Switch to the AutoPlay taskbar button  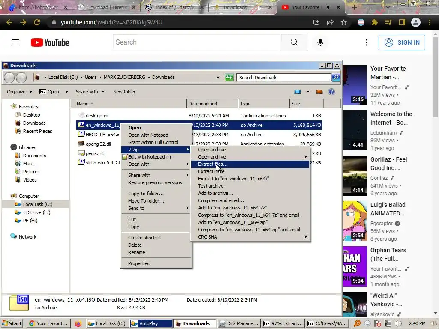[x=151, y=323]
